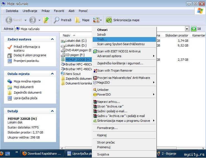Click the Sinkronizacija mape toolbar icon
The width and height of the screenshot is (206, 158).
(x=109, y=20)
